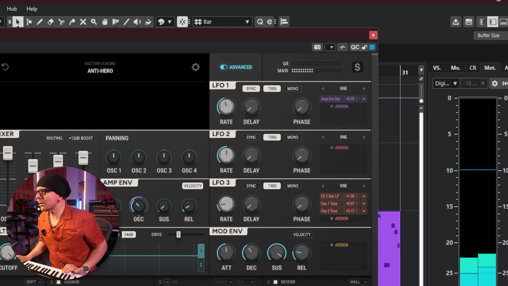Select the Line drawing tool
This screenshot has height=286, width=508.
[126, 22]
